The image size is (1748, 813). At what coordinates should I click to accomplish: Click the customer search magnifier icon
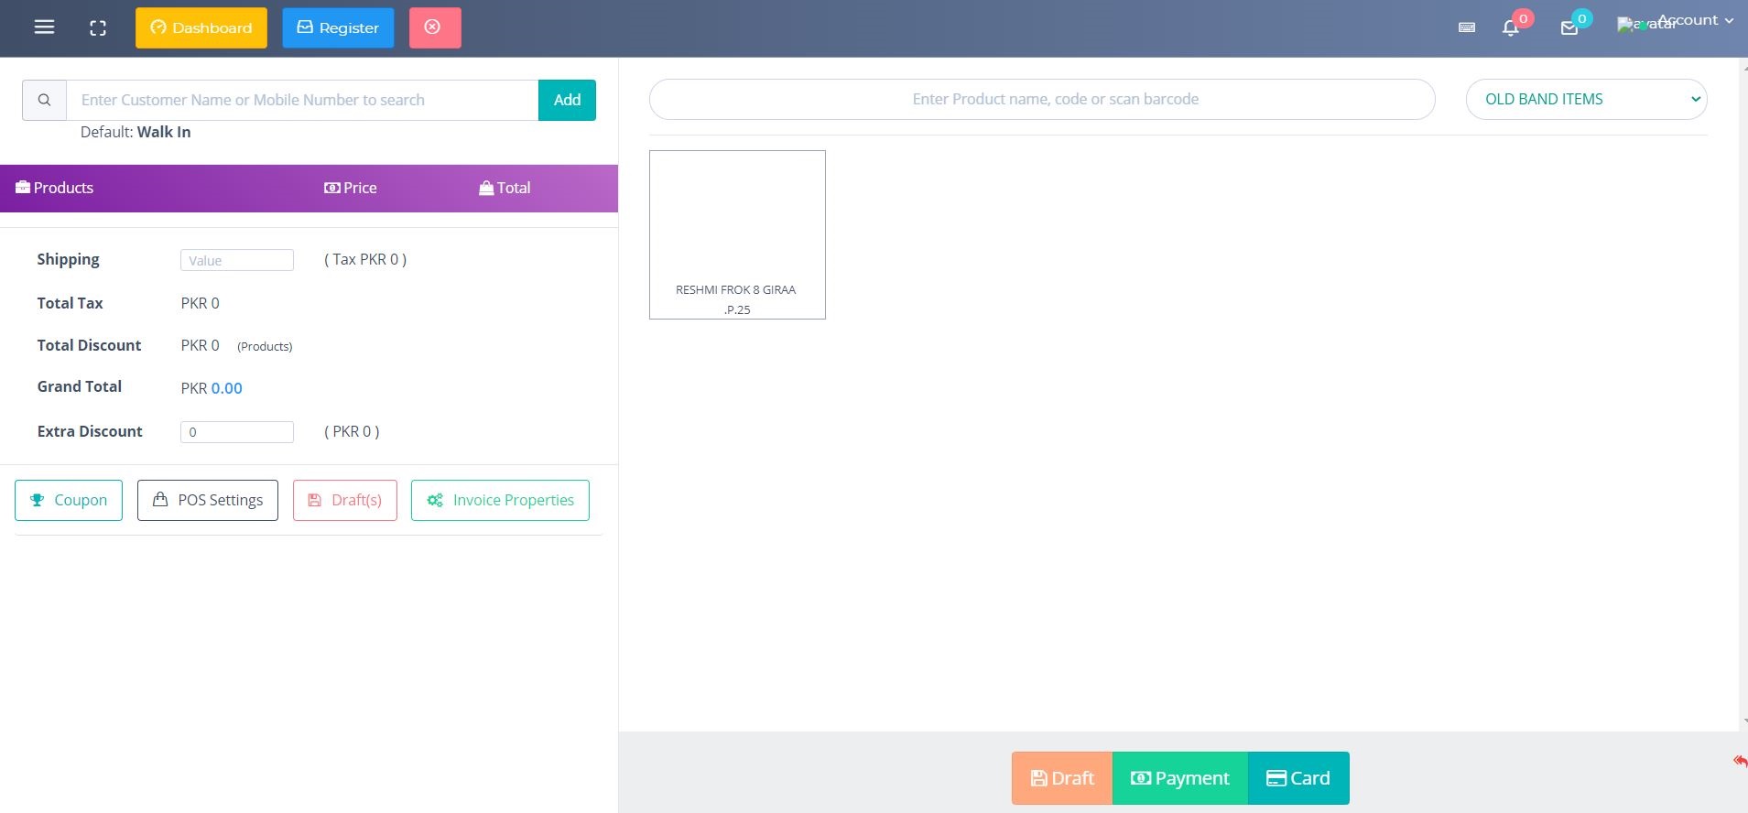44,100
